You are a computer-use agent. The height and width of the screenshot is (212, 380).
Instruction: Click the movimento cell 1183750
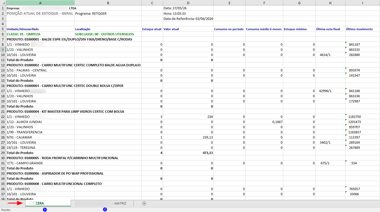[362, 117]
